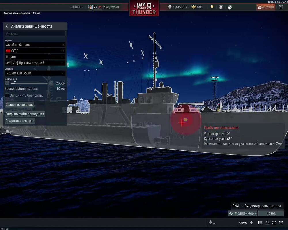Open messages with the envelope icon

tap(281, 223)
